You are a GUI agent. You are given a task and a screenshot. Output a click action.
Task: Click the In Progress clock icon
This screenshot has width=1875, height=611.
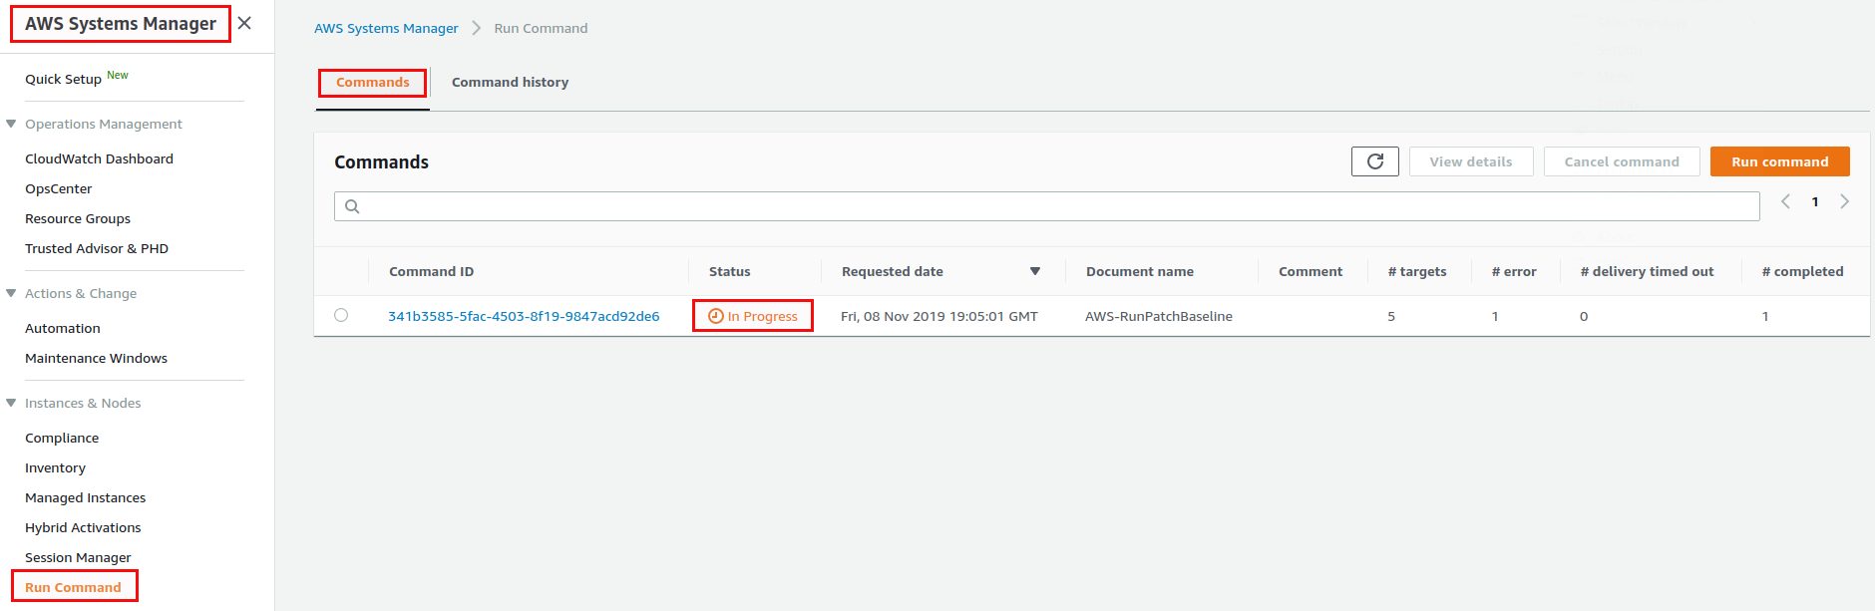coord(715,316)
